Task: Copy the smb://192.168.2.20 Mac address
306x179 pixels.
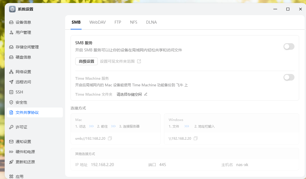Action: [x=110, y=138]
